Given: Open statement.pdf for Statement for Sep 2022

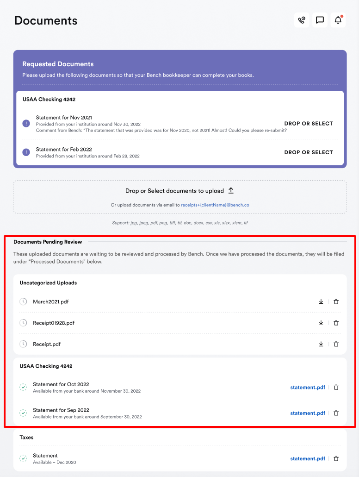Looking at the screenshot, I should (308, 413).
